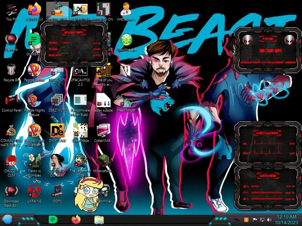Viewport: 302px width, 226px height.
Task: Click the right alien head in Time widget
Action: coord(290,40)
